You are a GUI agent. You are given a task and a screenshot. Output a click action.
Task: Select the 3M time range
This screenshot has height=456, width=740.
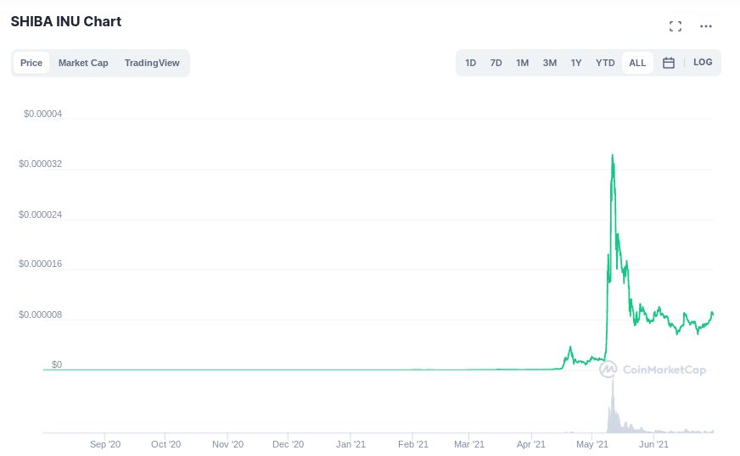tap(550, 63)
